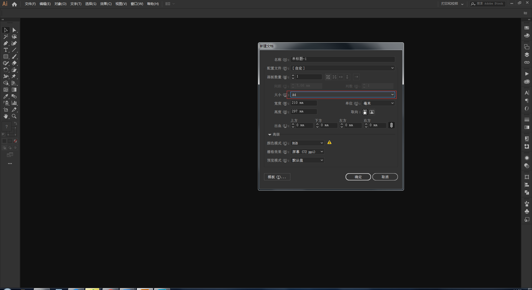Select the Zoom tool magnifier
The image size is (532, 290).
[x=14, y=116]
